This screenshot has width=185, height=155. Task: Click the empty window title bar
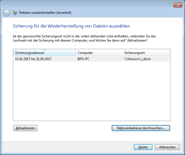(84, 5)
